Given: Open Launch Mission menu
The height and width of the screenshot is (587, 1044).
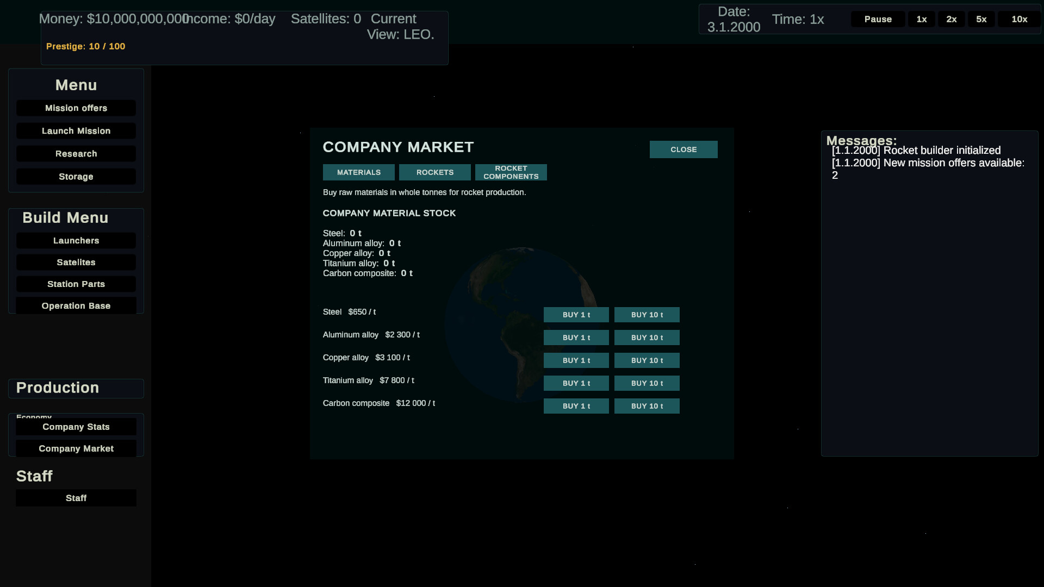Looking at the screenshot, I should 76,131.
